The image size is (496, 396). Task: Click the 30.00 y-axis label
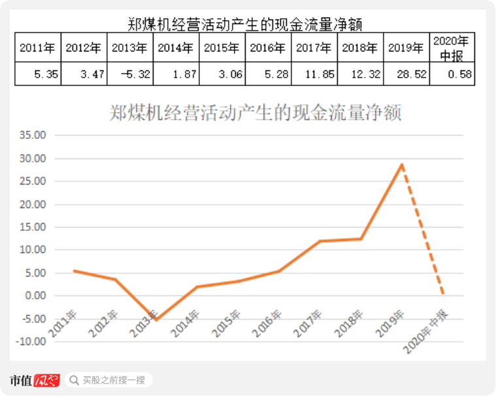pos(33,159)
